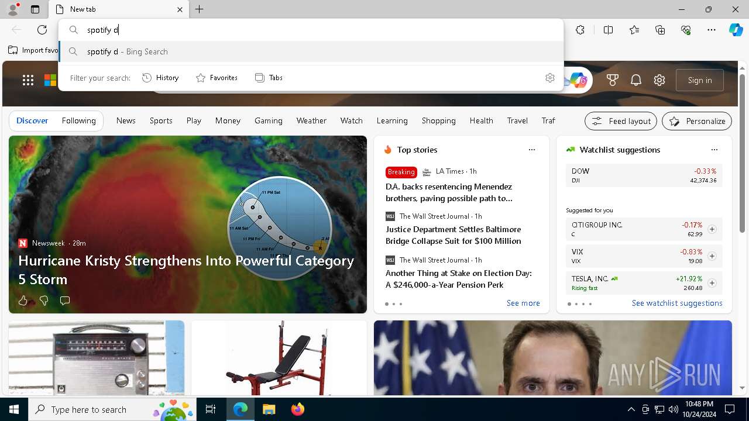749x421 pixels.
Task: Select 'spotify d - Bing Search' suggestion
Action: [311, 51]
